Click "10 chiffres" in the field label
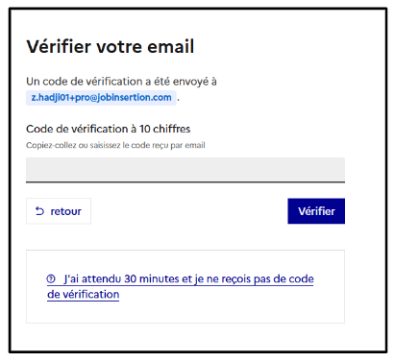 tap(165, 129)
